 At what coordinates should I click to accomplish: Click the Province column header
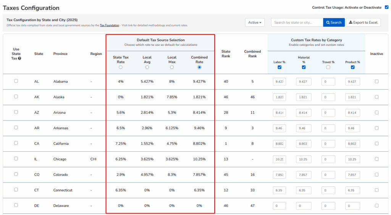pos(60,54)
